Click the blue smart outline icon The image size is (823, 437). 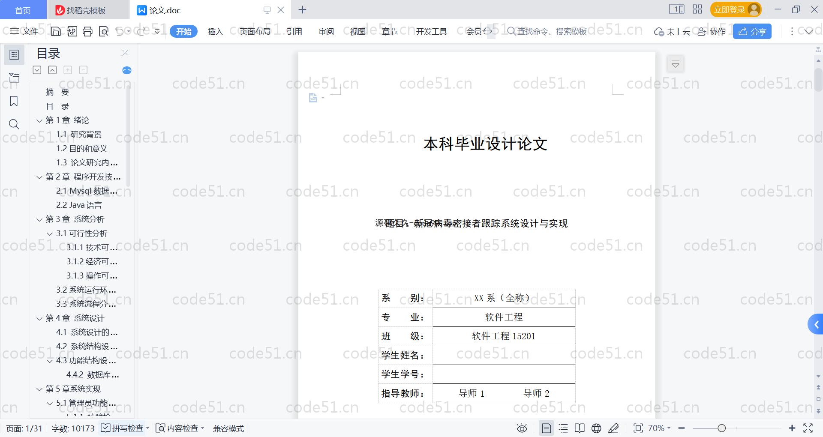127,70
